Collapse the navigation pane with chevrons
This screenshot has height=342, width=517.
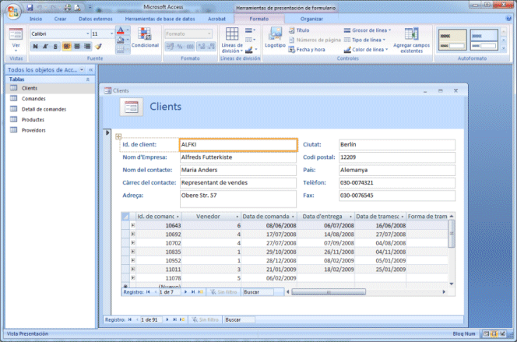click(x=90, y=70)
